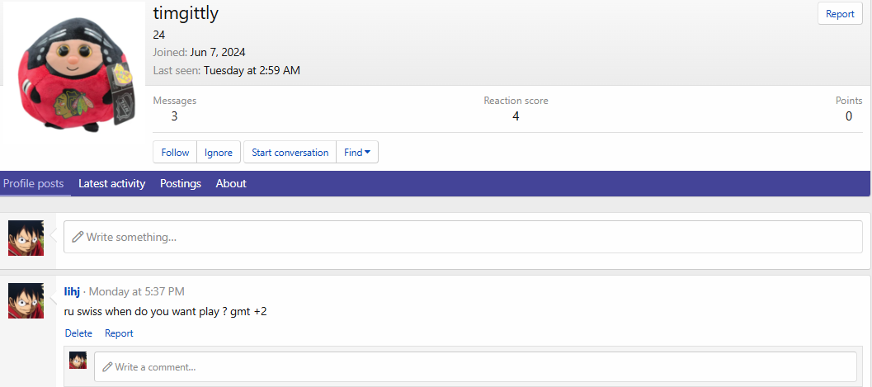
Task: Click the Reaction score value 4
Action: click(516, 116)
